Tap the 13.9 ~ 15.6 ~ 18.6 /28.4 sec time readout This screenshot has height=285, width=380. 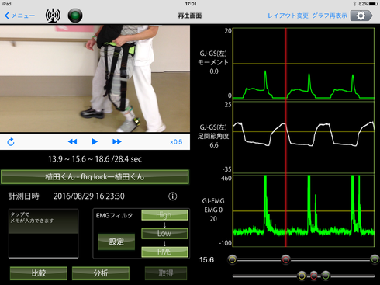pyautogui.click(x=95, y=159)
